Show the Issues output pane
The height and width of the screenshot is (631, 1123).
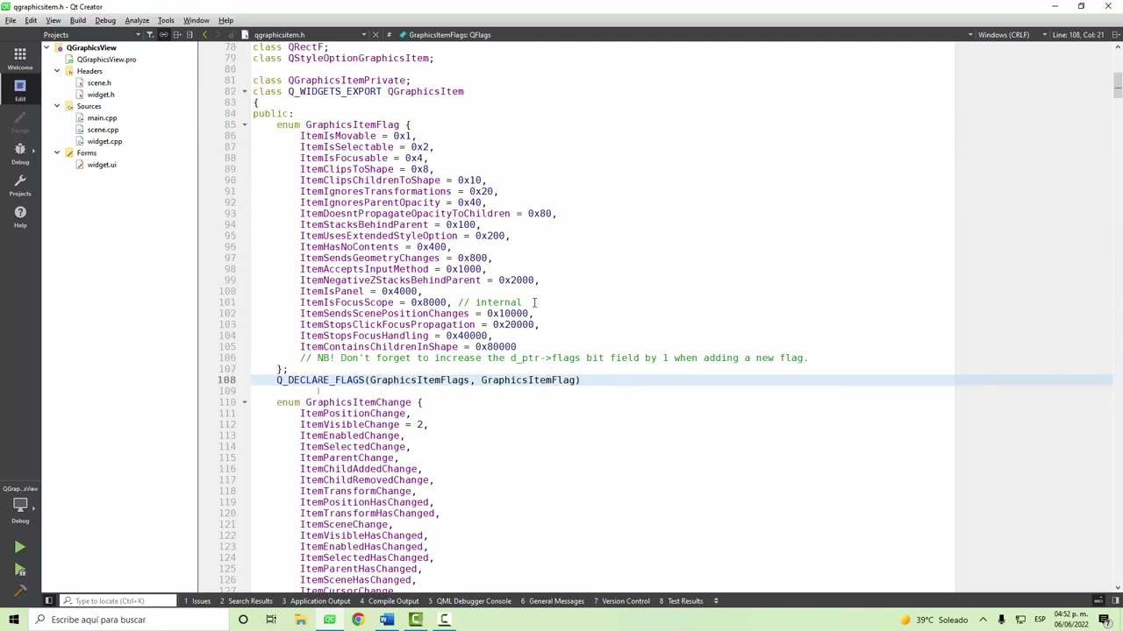(x=197, y=601)
